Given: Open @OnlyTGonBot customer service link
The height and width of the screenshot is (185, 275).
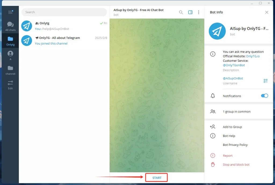Looking at the screenshot, I should 234,65.
